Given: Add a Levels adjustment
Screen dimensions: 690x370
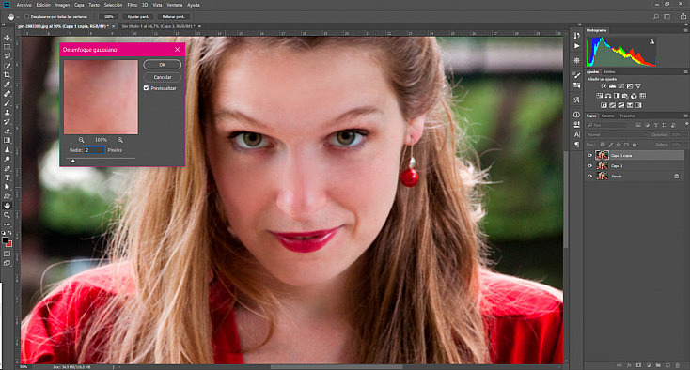Looking at the screenshot, I should (x=612, y=86).
